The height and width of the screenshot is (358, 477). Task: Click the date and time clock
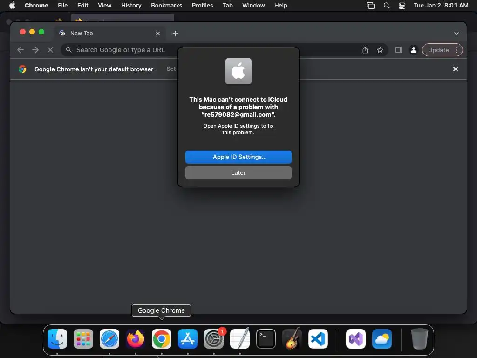(441, 6)
